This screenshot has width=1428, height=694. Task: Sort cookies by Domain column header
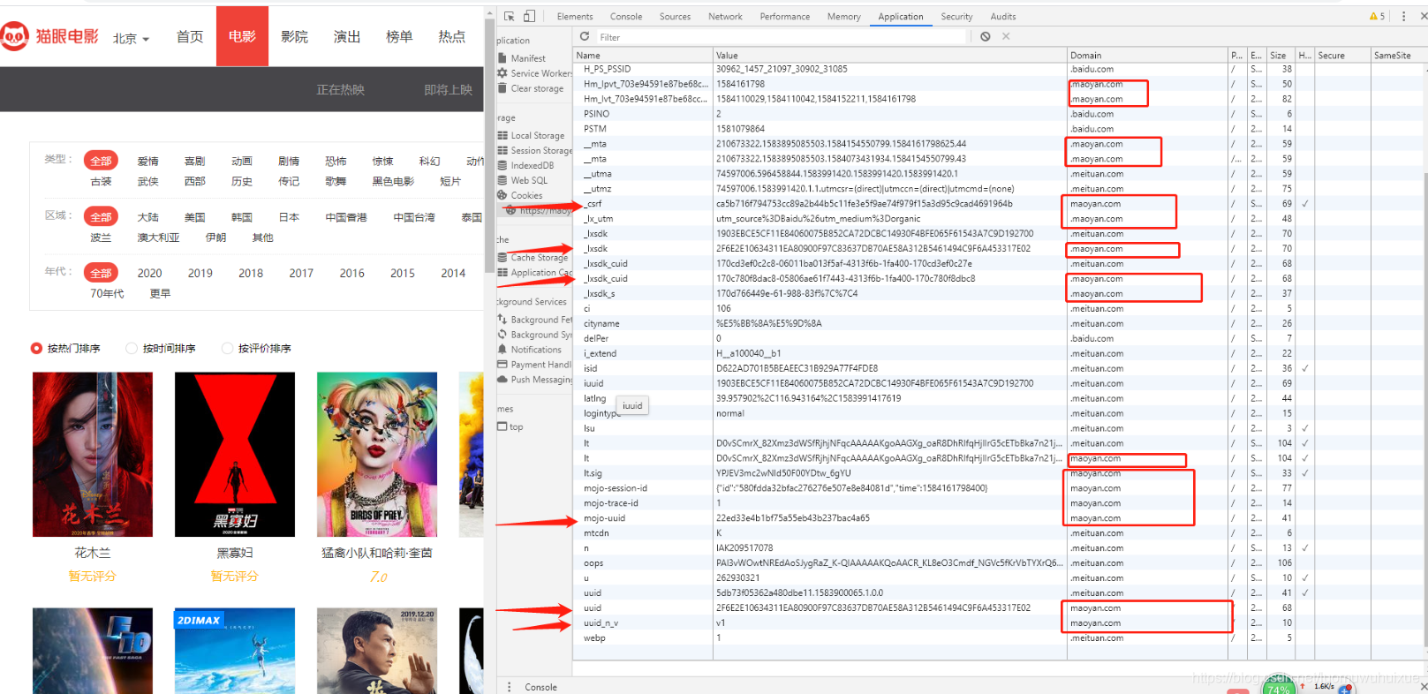pos(1147,55)
